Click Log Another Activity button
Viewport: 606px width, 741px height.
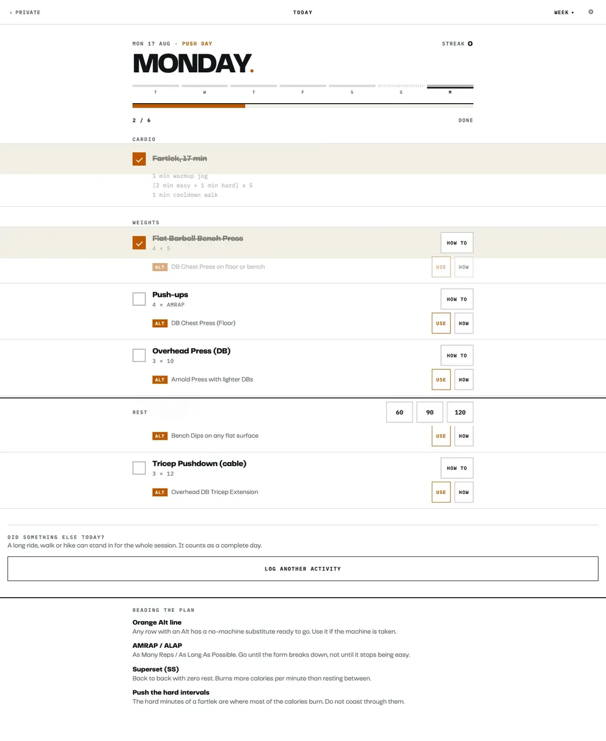(x=303, y=569)
